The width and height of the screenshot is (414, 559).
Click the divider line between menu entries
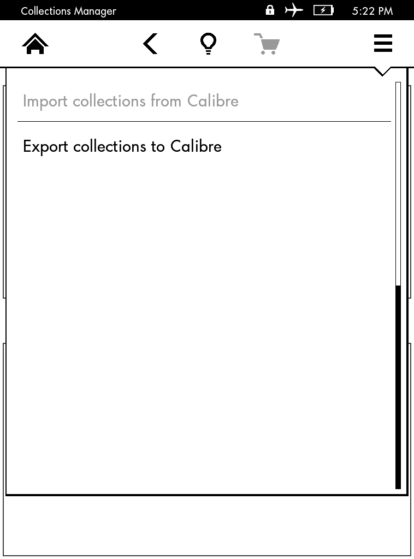pos(204,122)
